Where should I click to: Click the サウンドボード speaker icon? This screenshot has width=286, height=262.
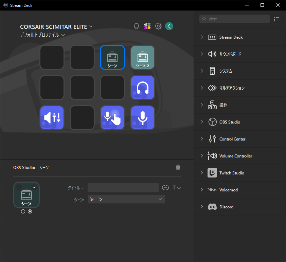(212, 54)
